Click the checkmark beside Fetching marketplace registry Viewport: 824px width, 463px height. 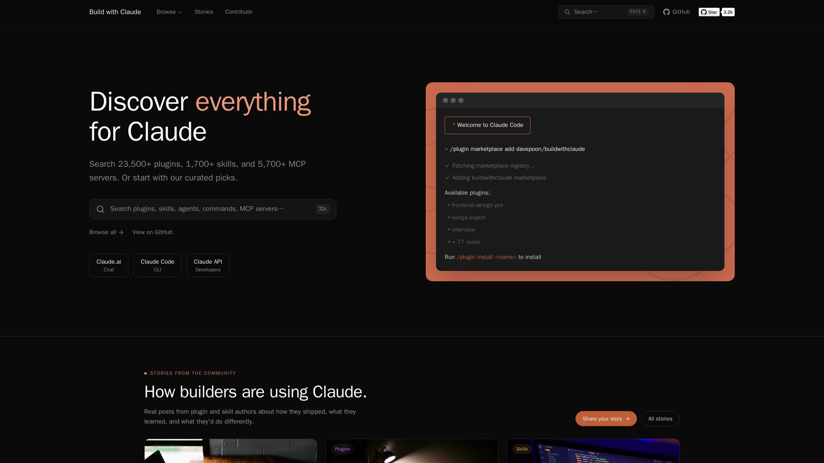point(448,165)
